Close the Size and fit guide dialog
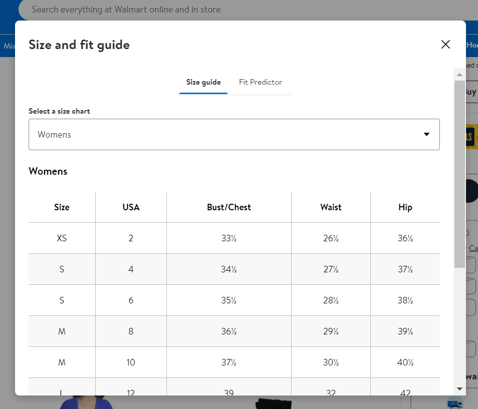Image resolution: width=478 pixels, height=409 pixels. tap(445, 45)
